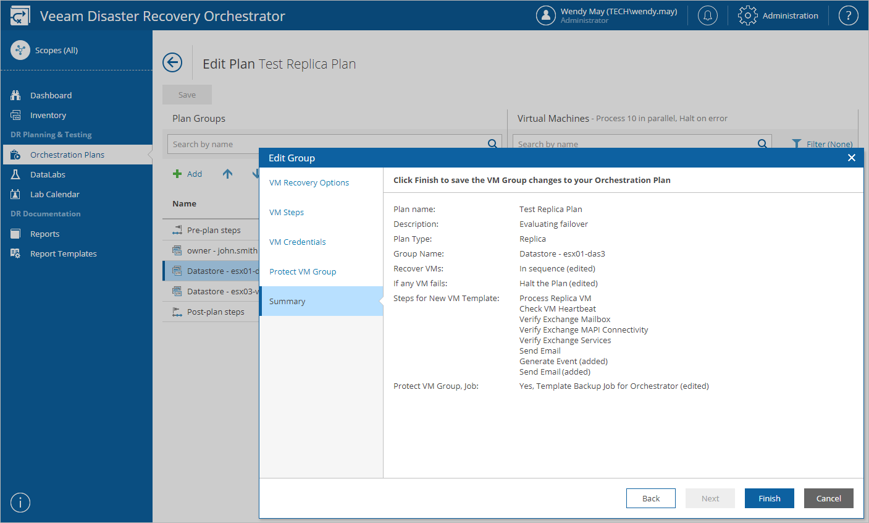Click the disabled Next button
This screenshot has height=523, width=869.
pyautogui.click(x=710, y=498)
